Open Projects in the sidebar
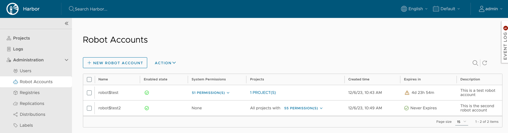Screen dimensions: 508x133 pyautogui.click(x=21, y=38)
